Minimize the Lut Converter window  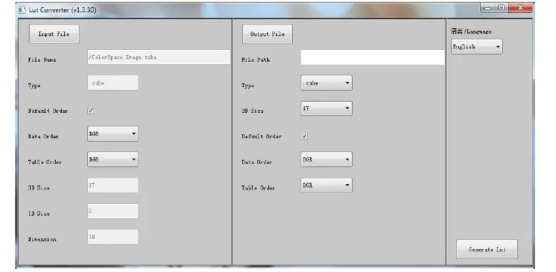(x=488, y=8)
